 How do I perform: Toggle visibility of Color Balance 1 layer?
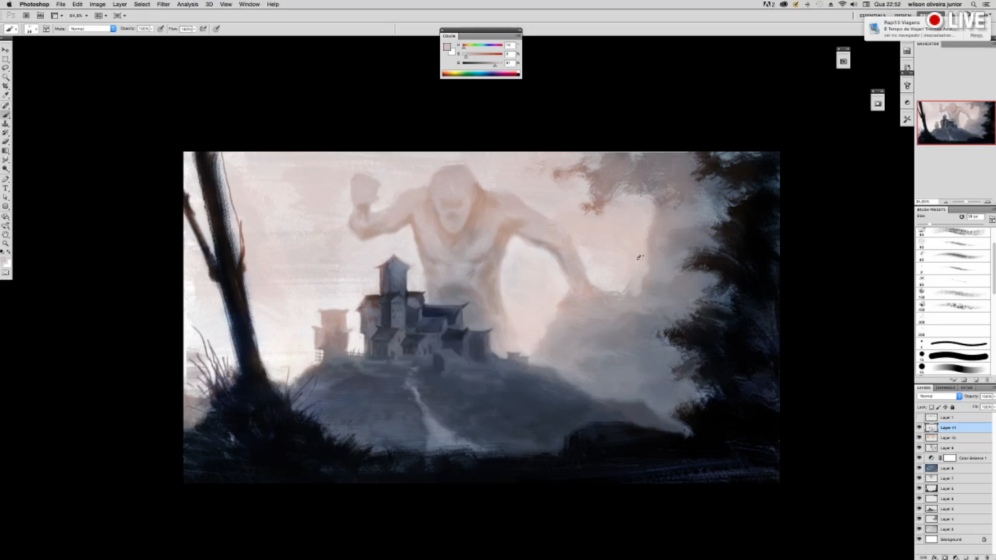coord(919,458)
